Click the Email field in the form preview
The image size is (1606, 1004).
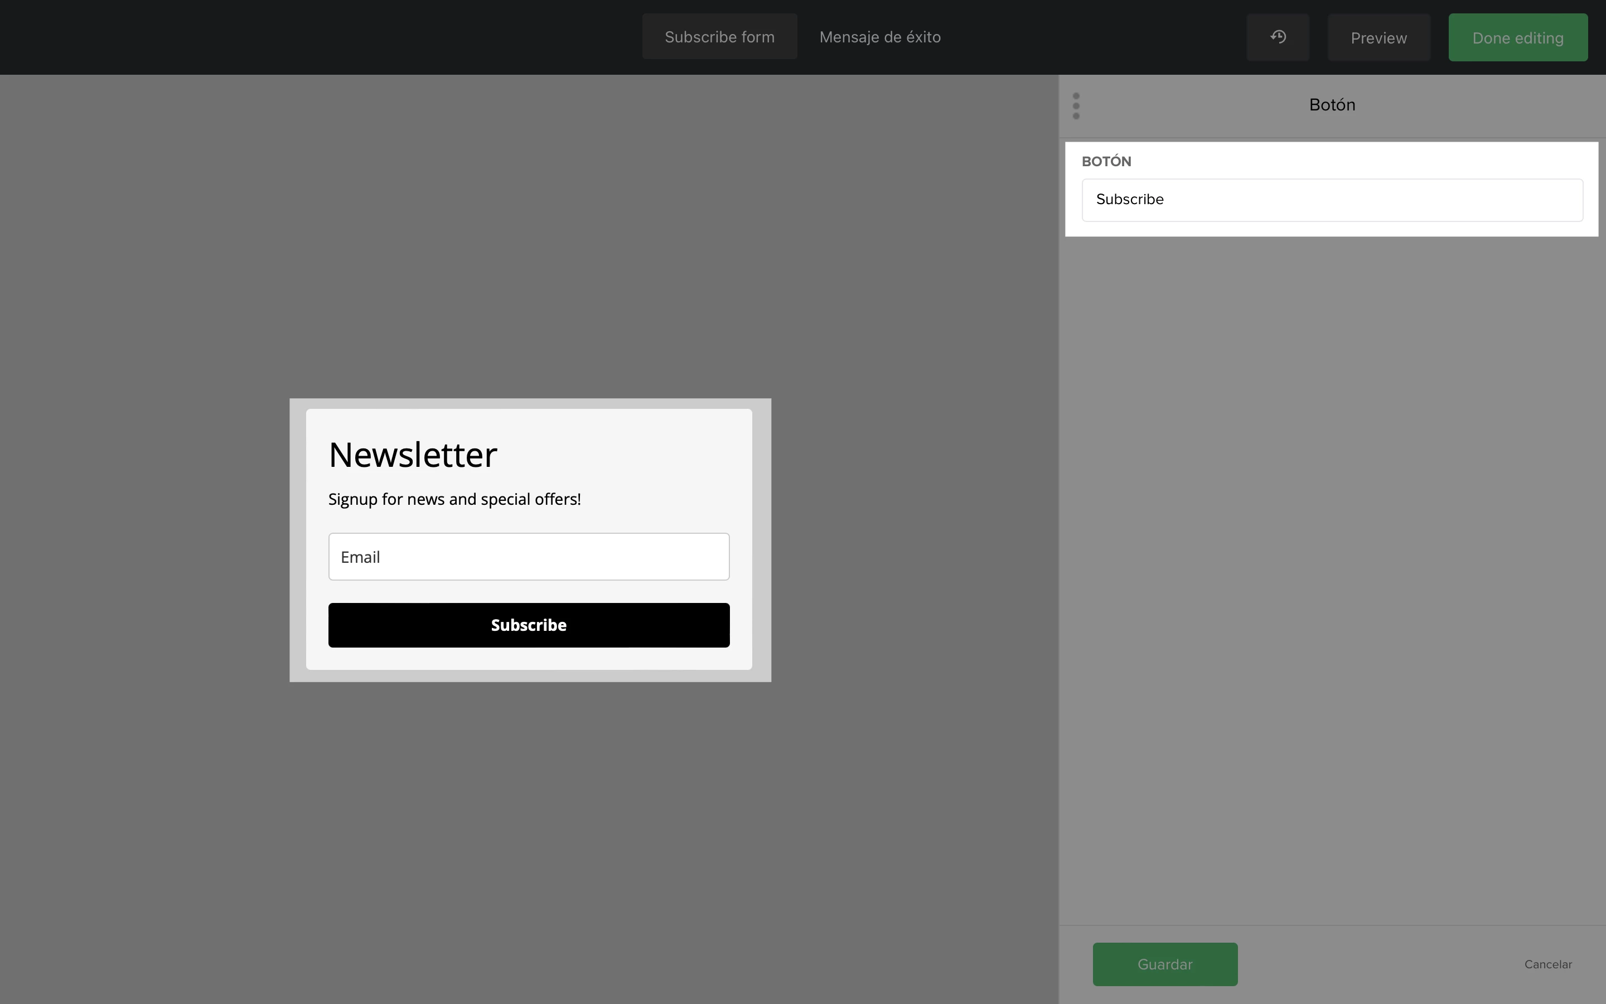pyautogui.click(x=529, y=557)
